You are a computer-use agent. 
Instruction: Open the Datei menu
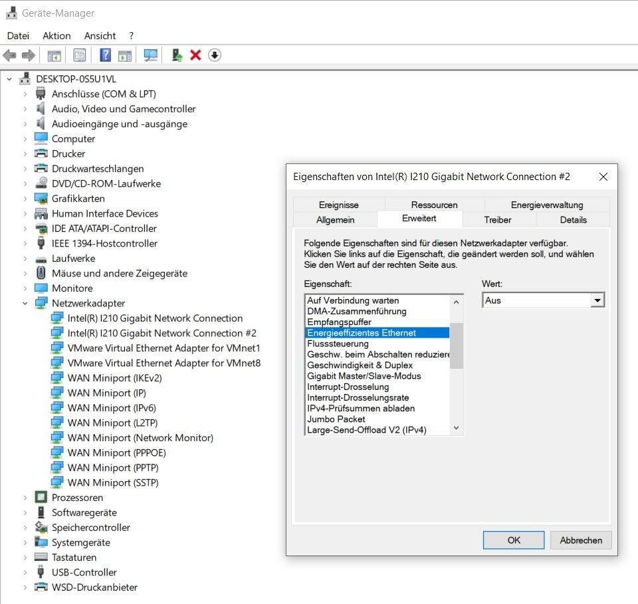pyautogui.click(x=19, y=36)
